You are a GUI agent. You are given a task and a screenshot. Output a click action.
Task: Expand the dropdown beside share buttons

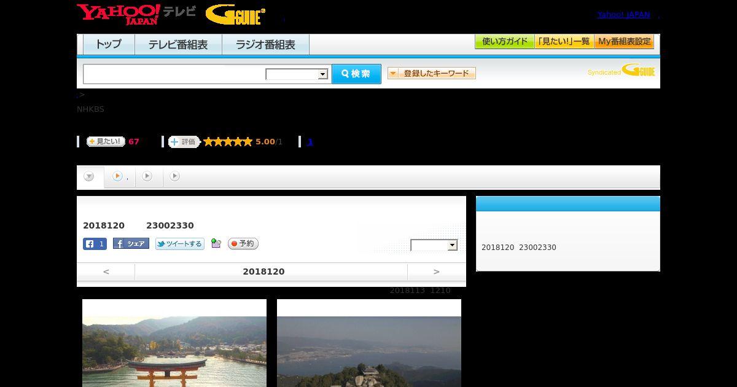click(434, 245)
